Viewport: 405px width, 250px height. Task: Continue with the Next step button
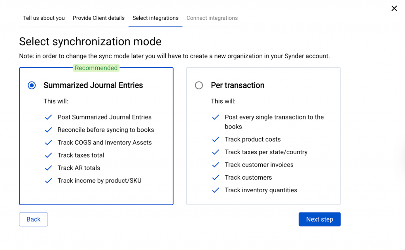point(319,219)
